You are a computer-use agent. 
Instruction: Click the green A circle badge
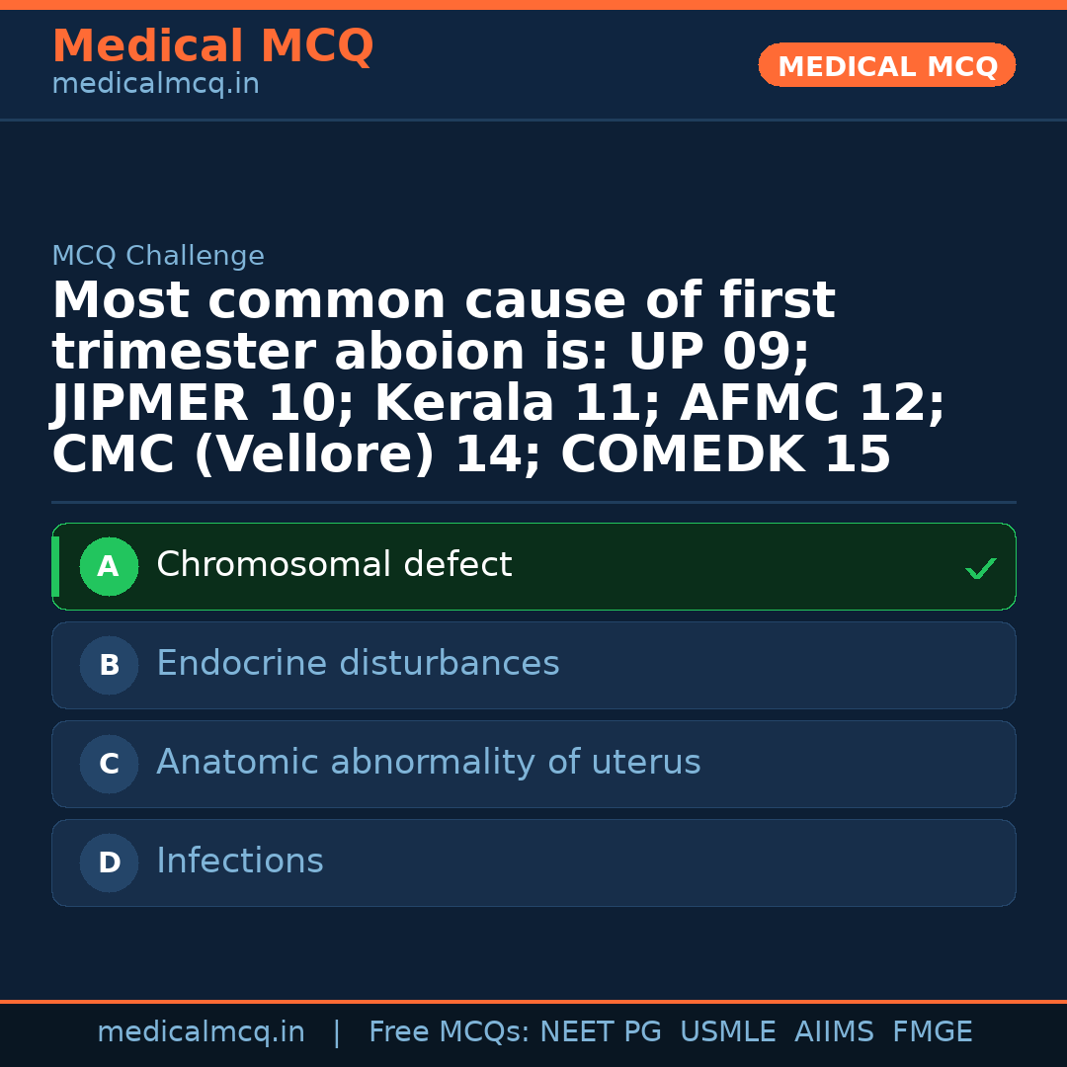click(109, 567)
